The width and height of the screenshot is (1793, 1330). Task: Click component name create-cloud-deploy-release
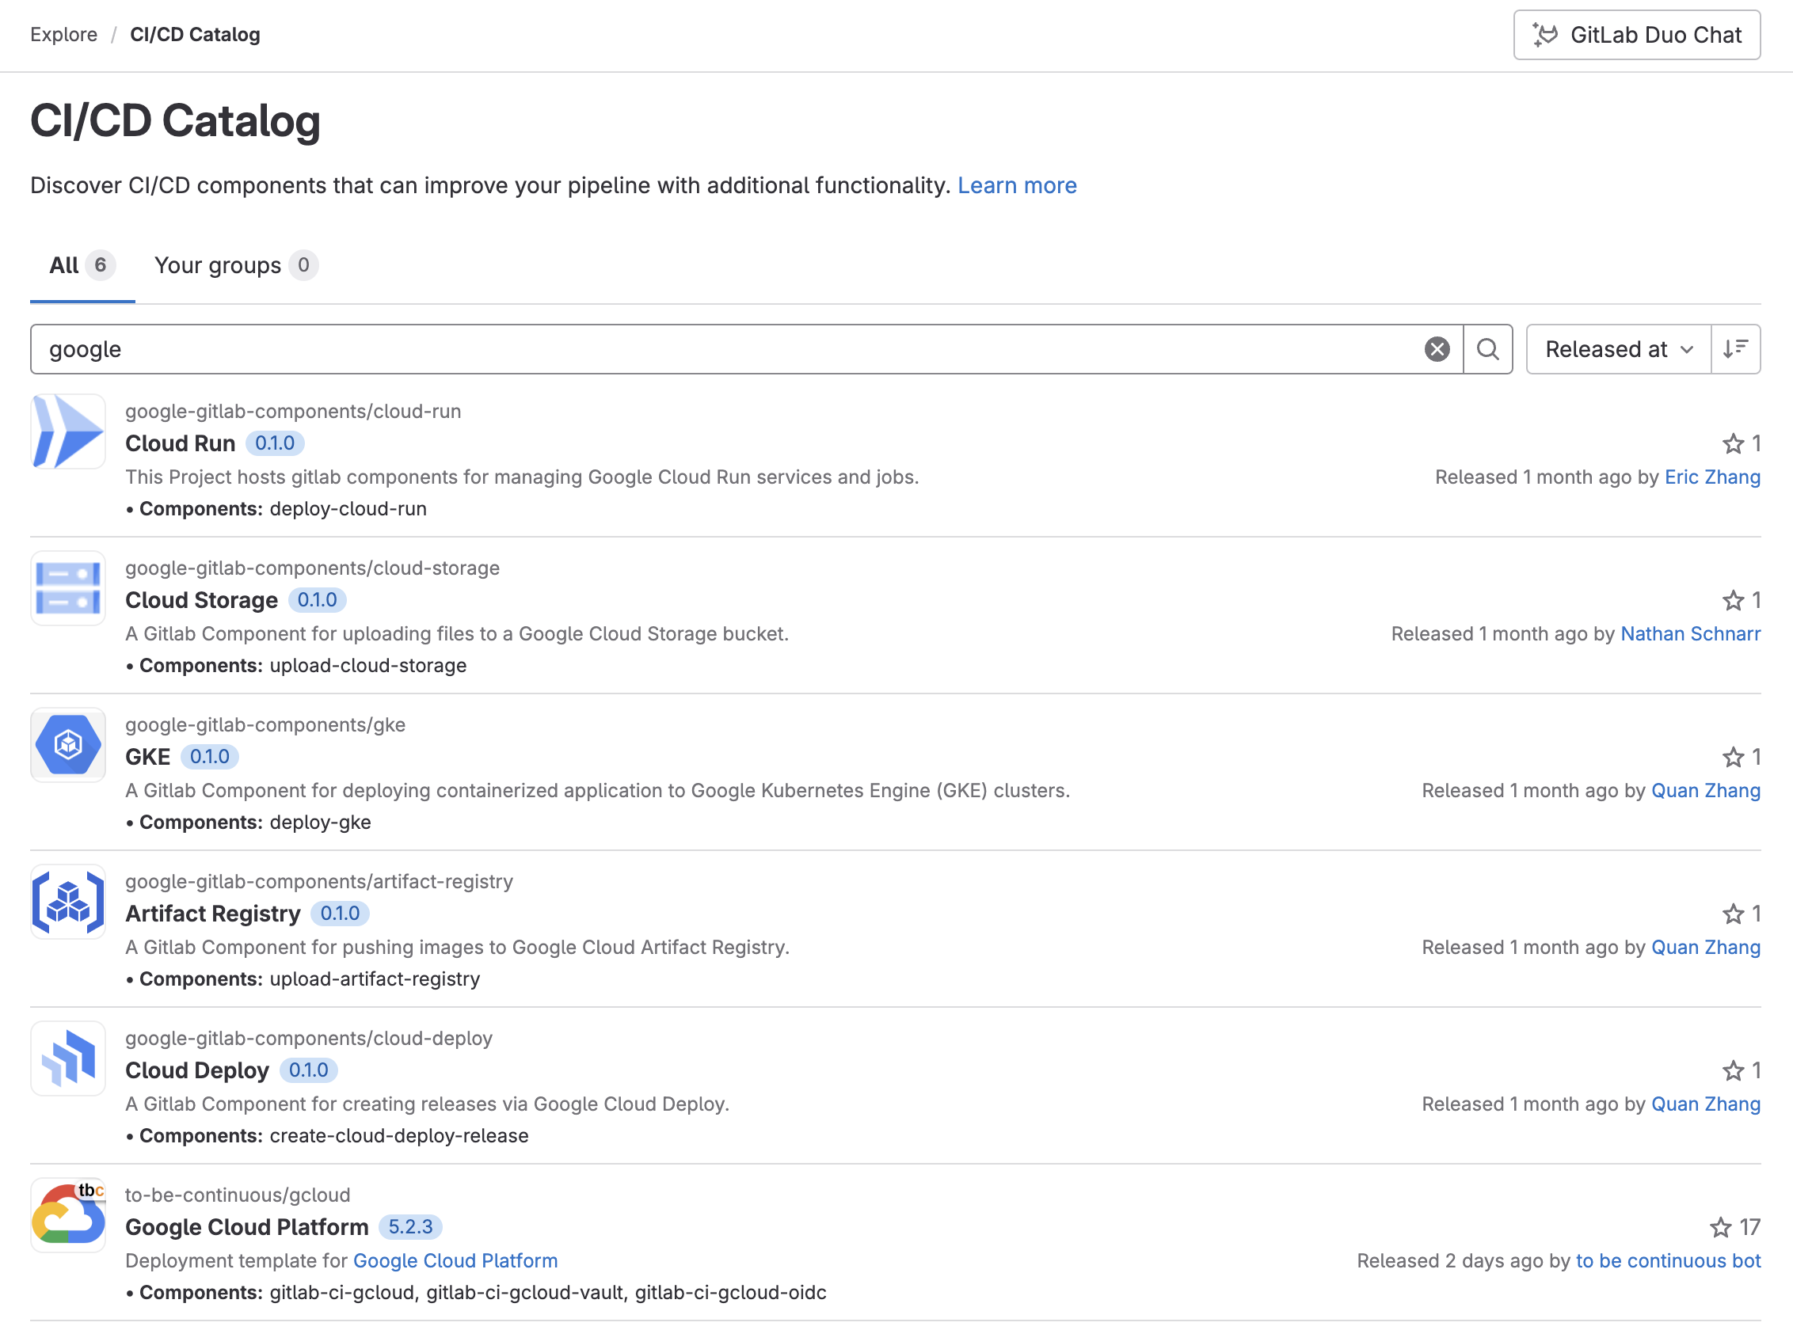click(x=399, y=1138)
